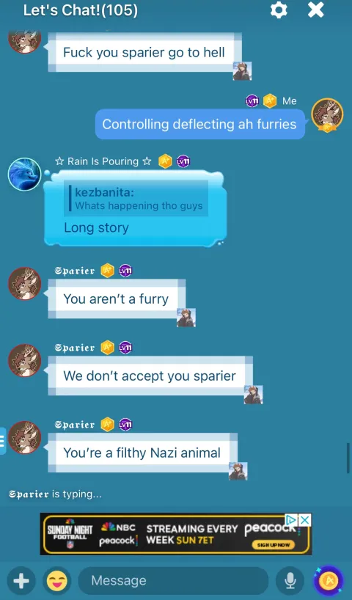This screenshot has height=600, width=352.
Task: Click the AdChoices triangle icon
Action: click(292, 520)
